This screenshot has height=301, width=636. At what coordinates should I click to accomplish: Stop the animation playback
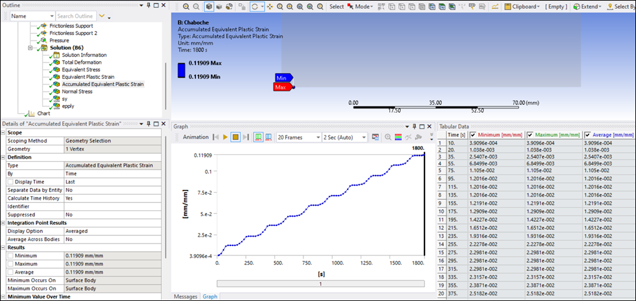click(x=235, y=137)
